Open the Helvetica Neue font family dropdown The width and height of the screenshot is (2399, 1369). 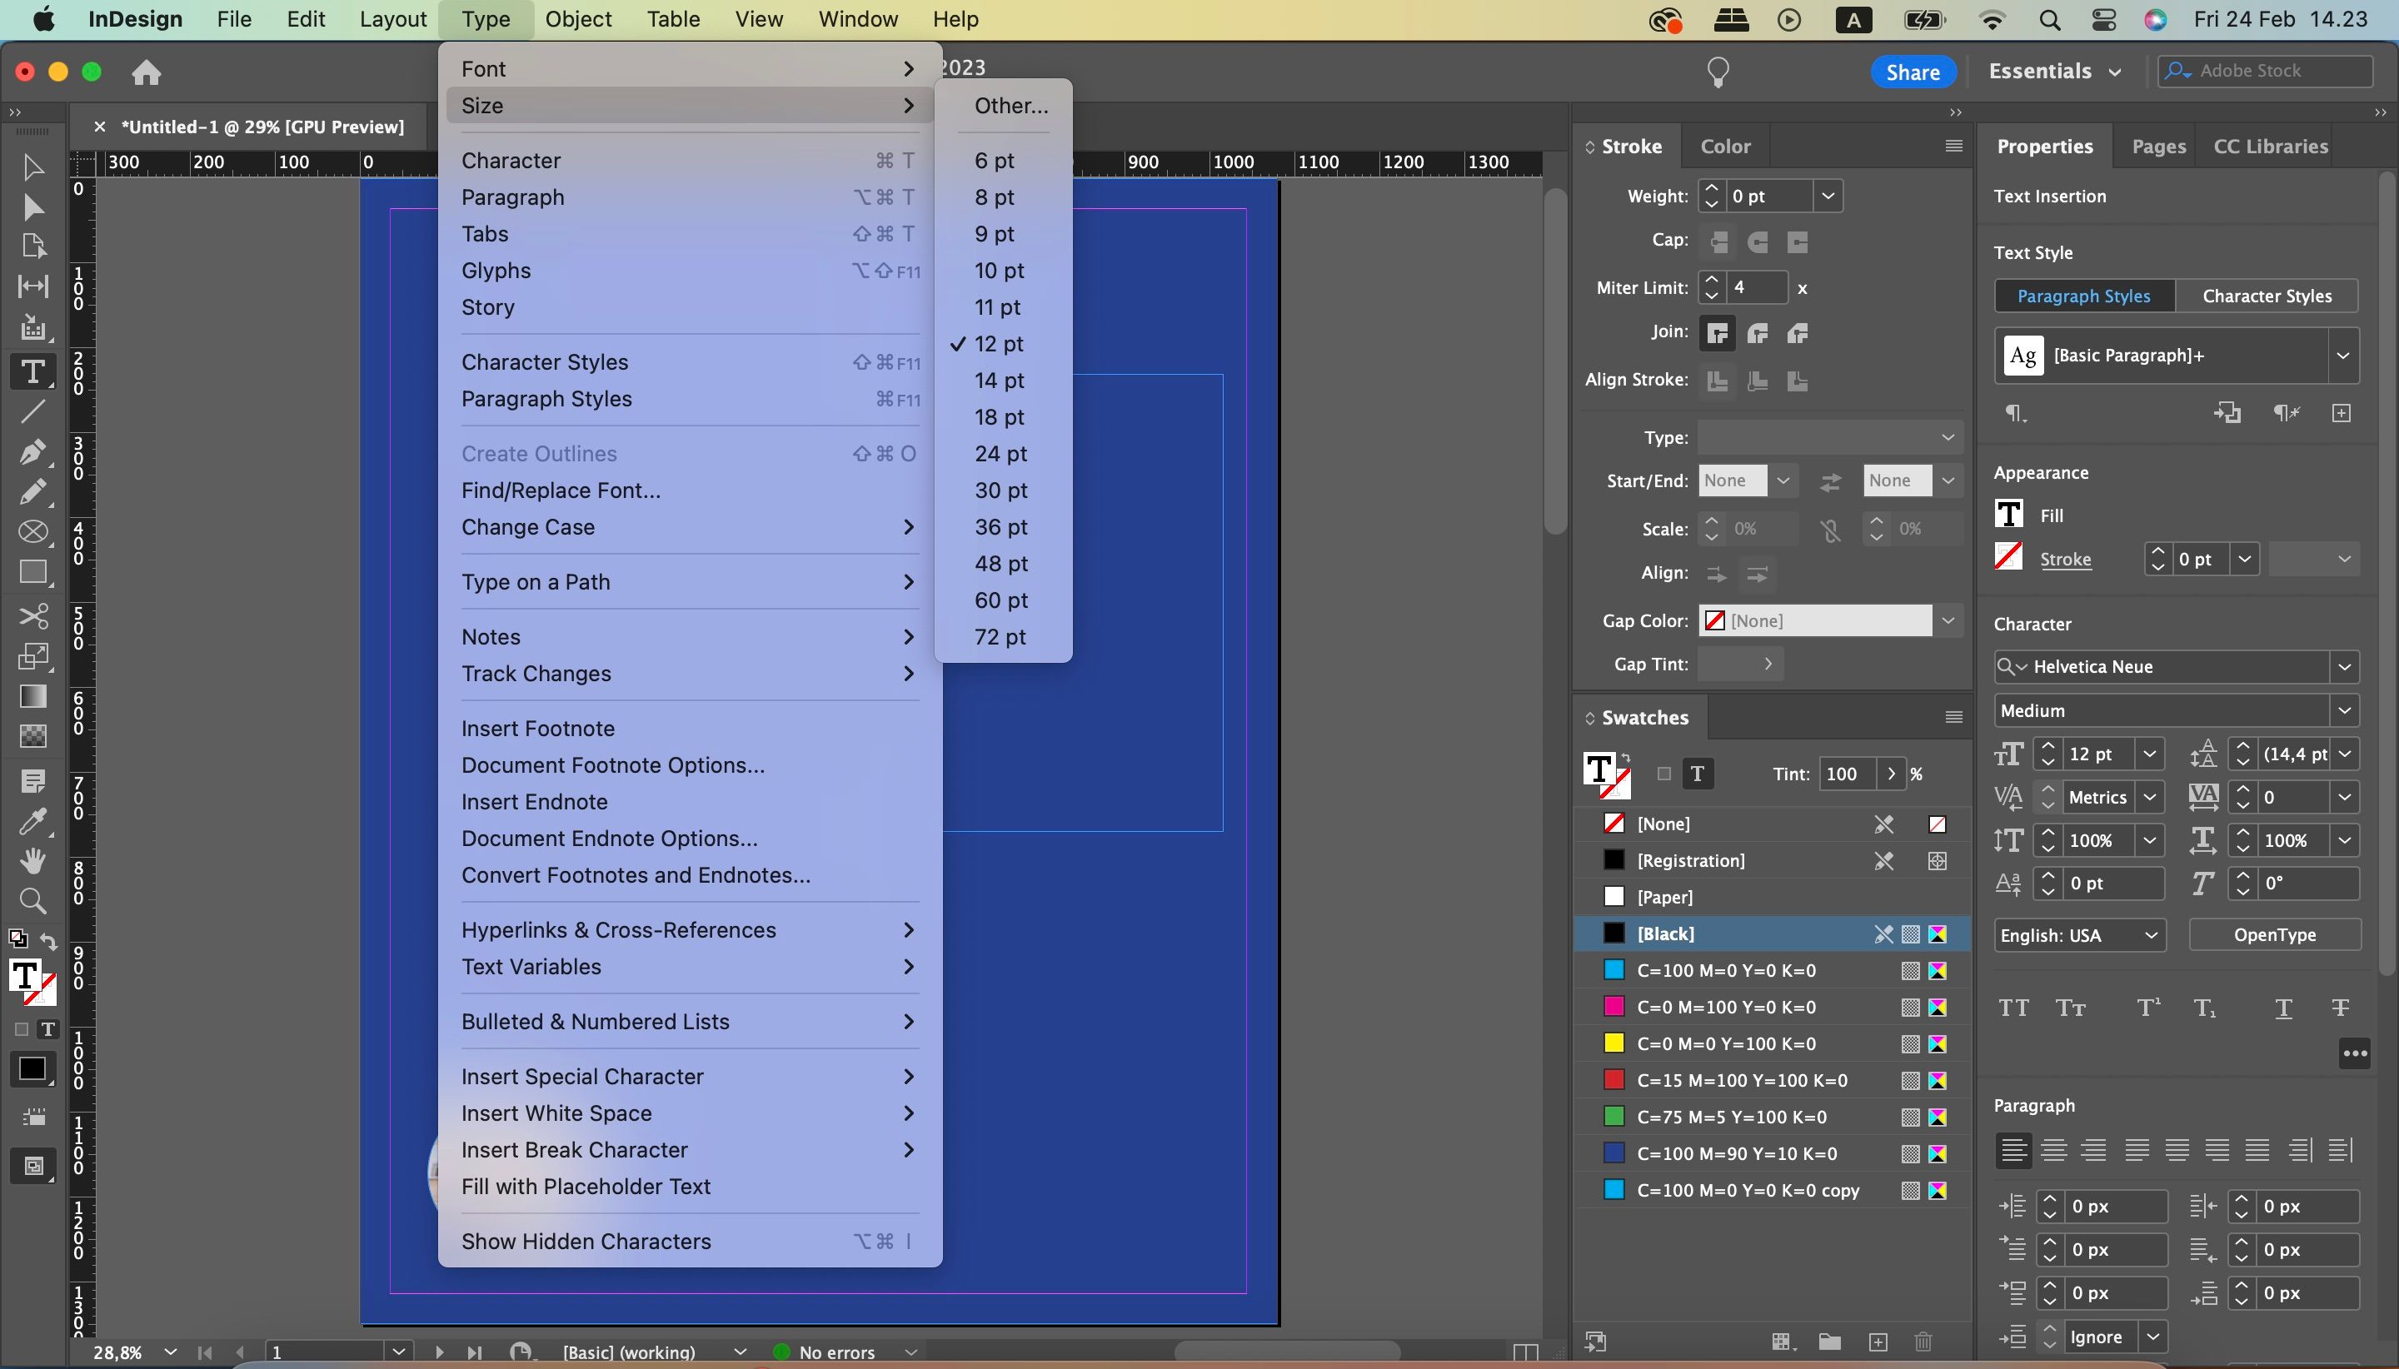pyautogui.click(x=2346, y=667)
